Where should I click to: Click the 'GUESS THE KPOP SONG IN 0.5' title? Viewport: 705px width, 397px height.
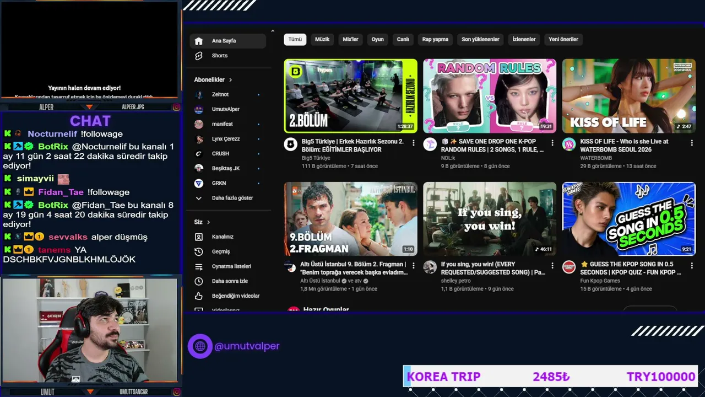(631, 268)
